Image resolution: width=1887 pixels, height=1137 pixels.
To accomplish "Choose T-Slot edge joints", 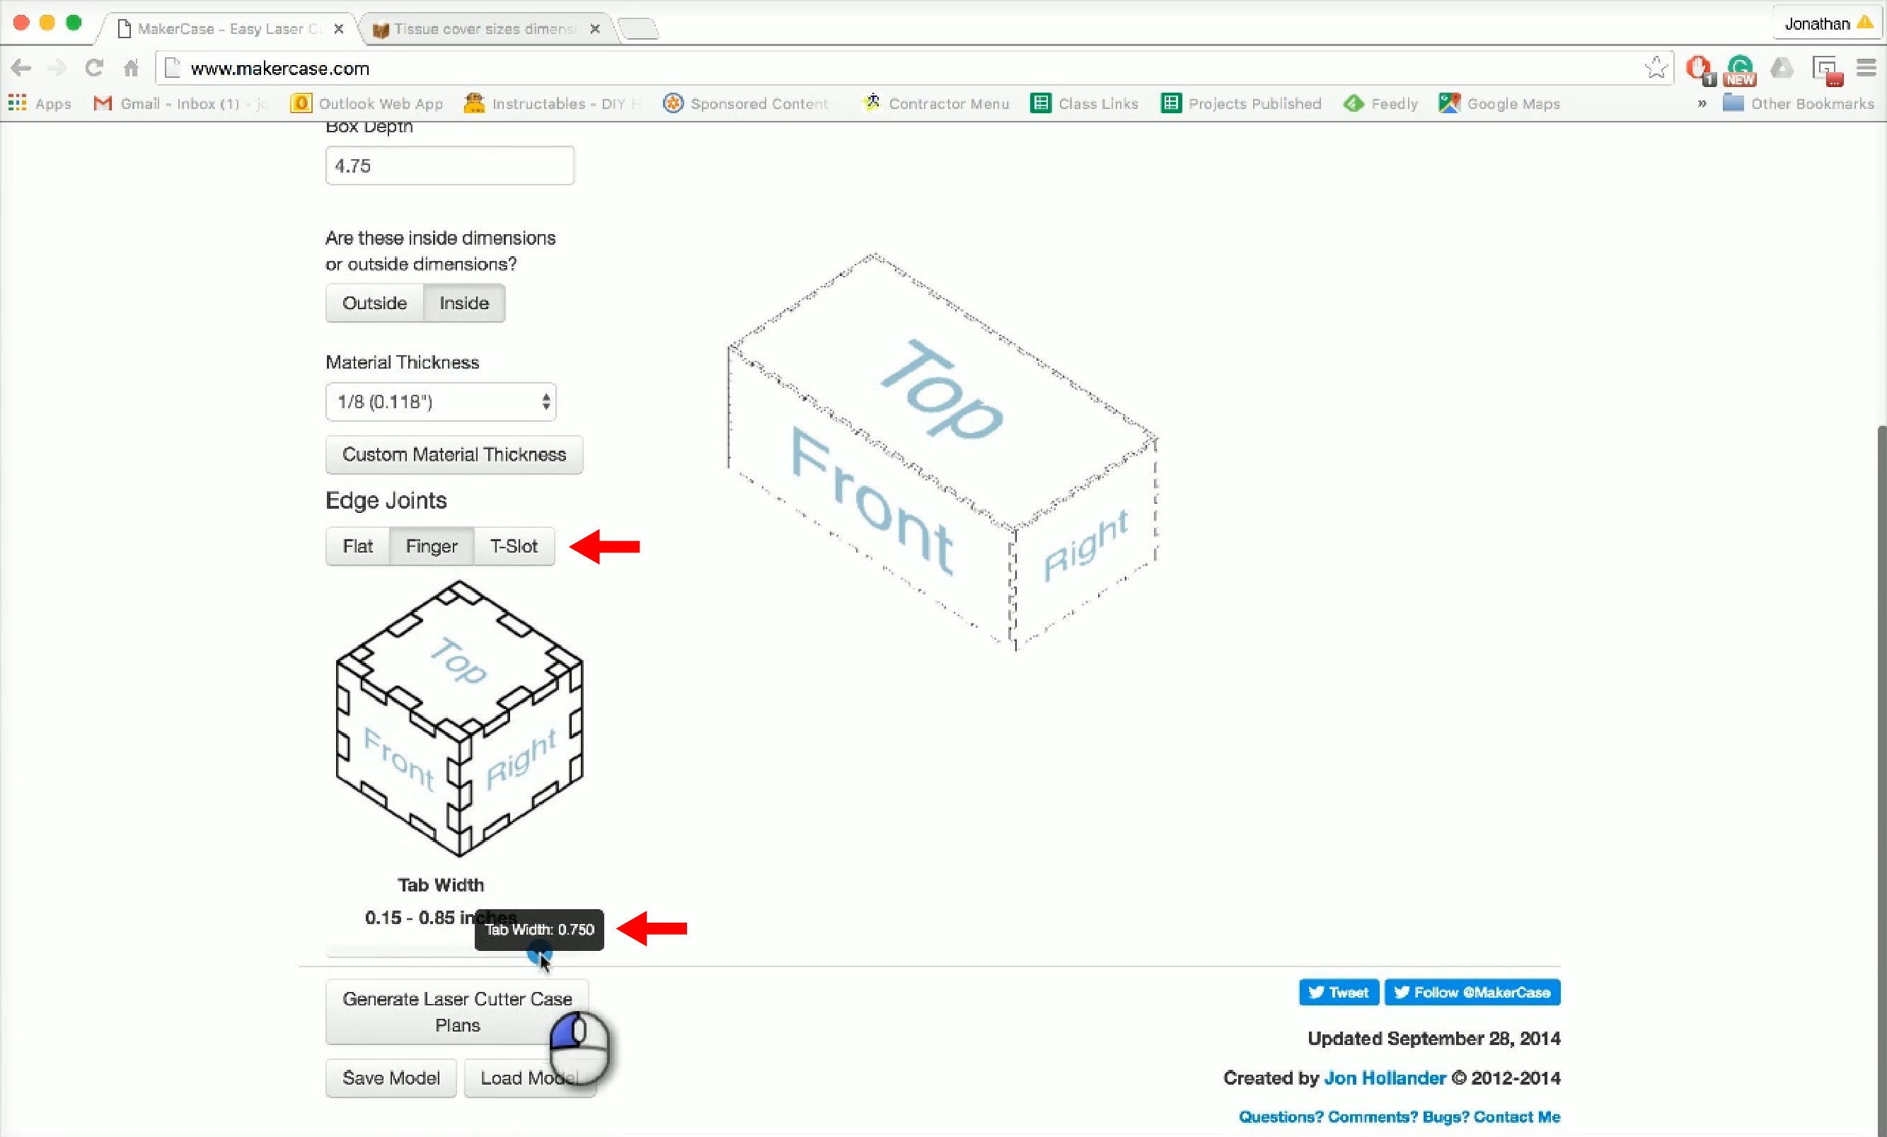I will pyautogui.click(x=513, y=547).
